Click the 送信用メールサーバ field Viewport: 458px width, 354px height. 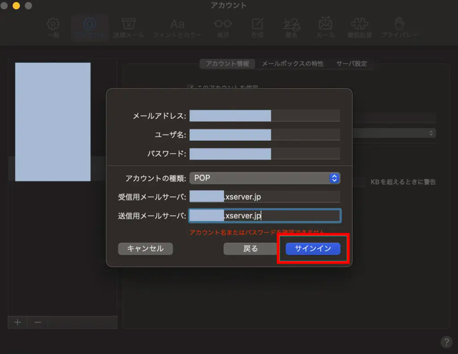tap(264, 216)
